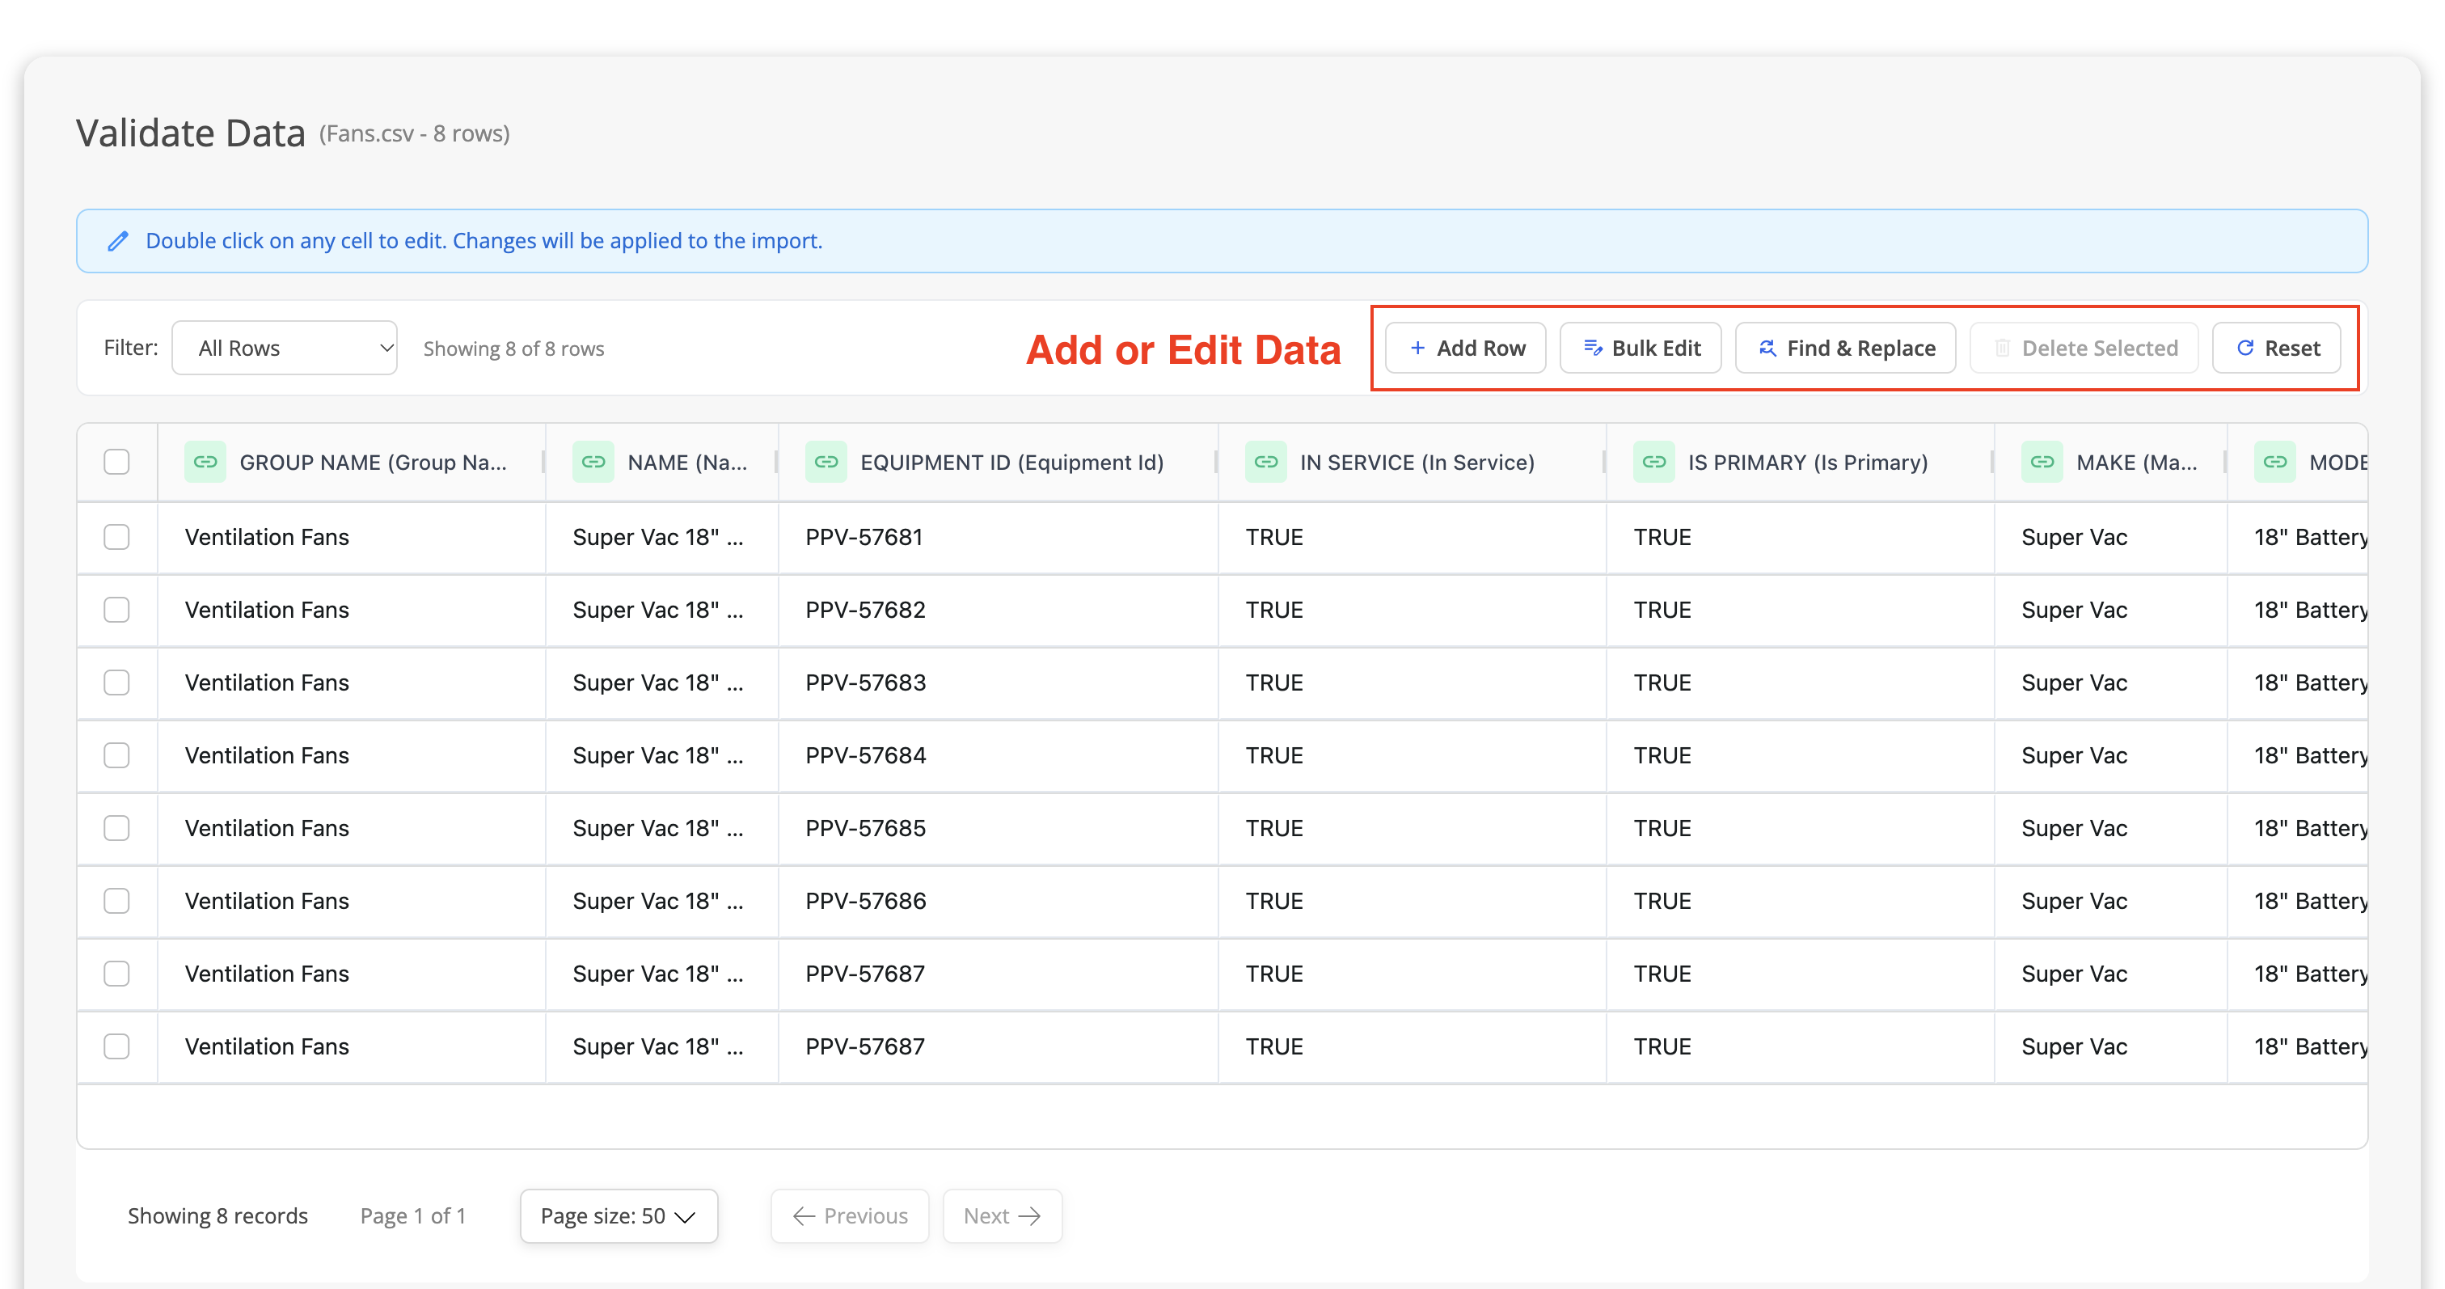Check the row with PPV-57682
Screen dimensions: 2445x1289
116,610
